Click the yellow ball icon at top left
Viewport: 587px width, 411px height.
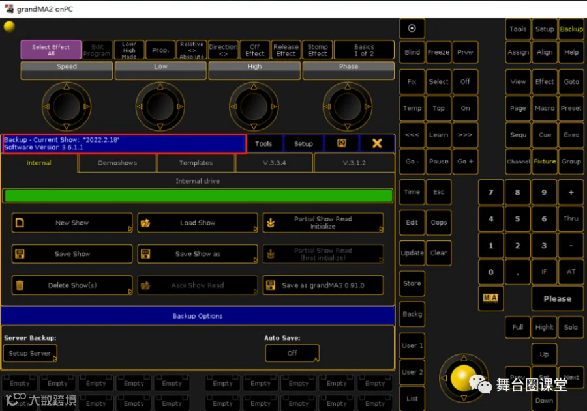(9, 27)
